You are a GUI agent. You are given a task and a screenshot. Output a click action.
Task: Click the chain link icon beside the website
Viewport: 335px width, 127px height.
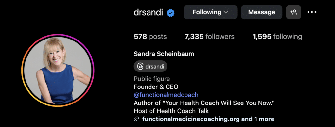click(136, 119)
